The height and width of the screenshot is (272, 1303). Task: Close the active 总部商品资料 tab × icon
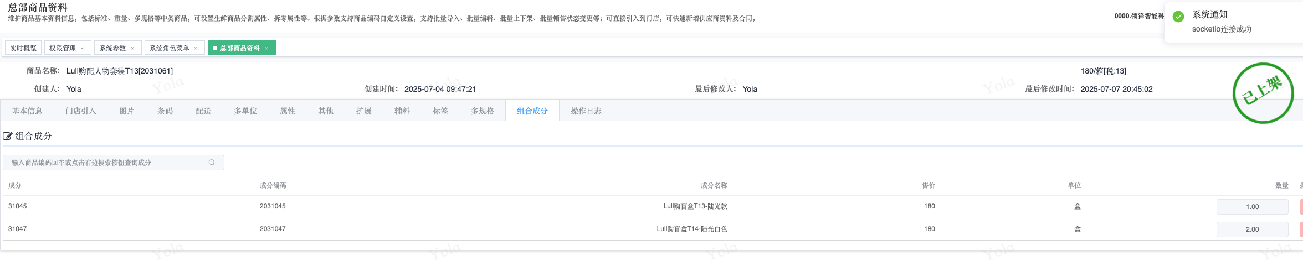[266, 49]
